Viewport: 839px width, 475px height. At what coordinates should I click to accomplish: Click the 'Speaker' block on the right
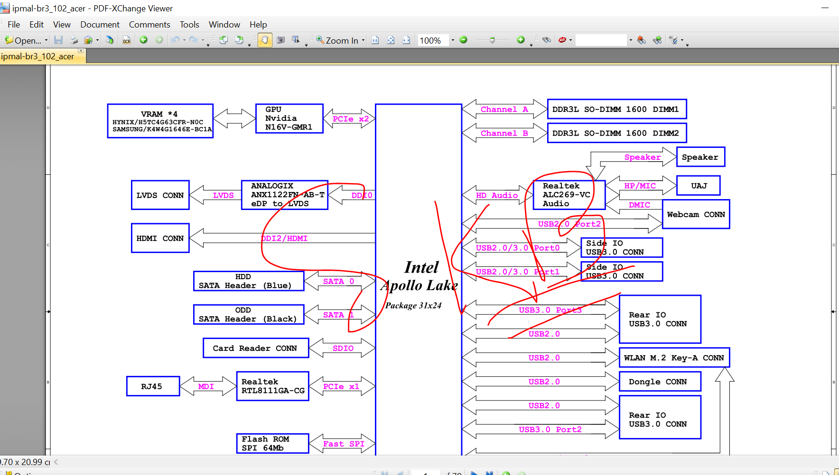pos(700,157)
